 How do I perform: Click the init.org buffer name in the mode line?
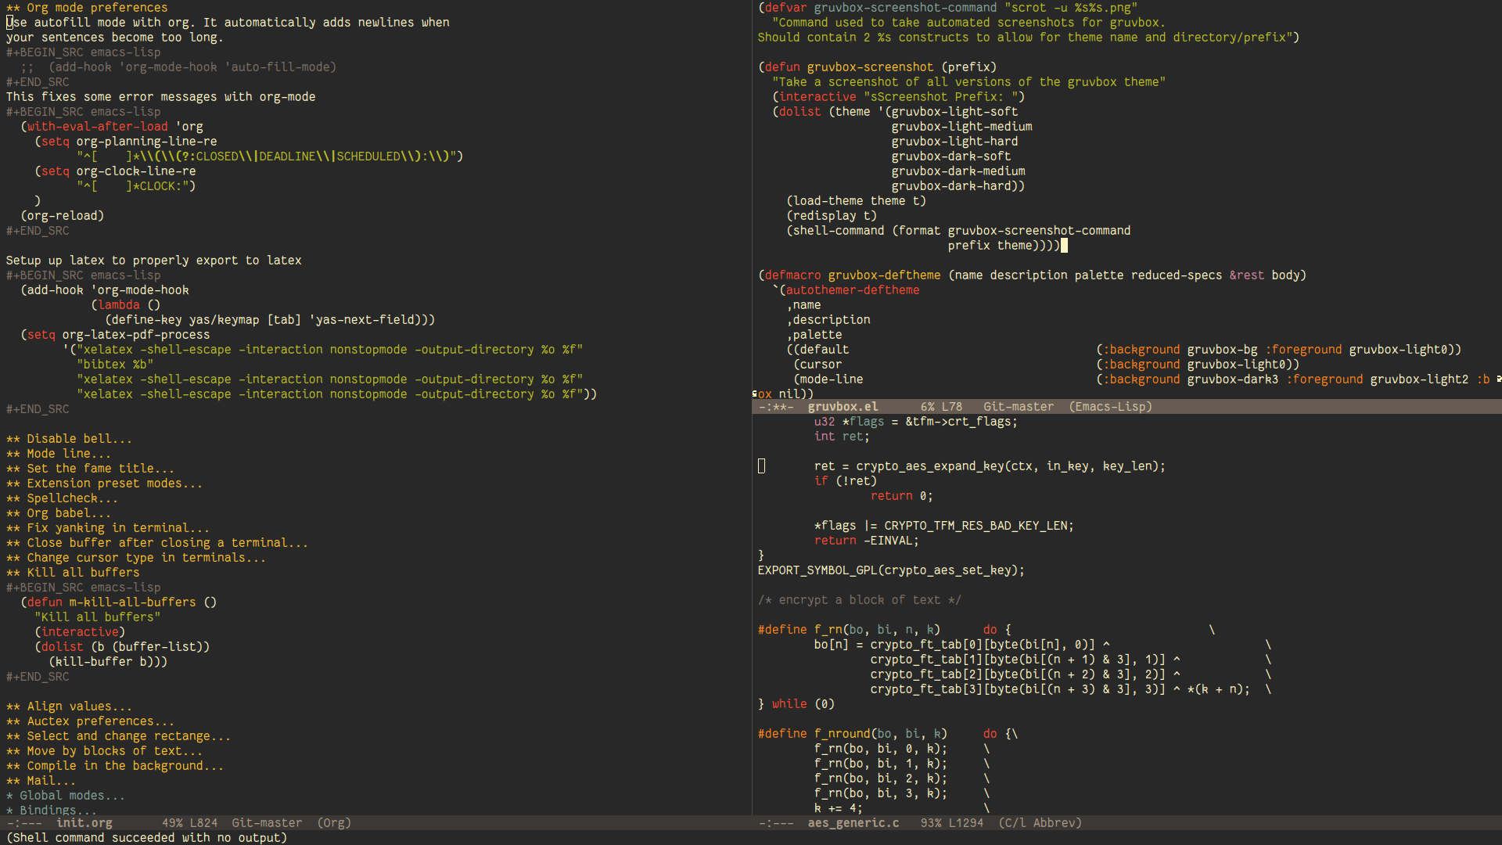tap(84, 823)
